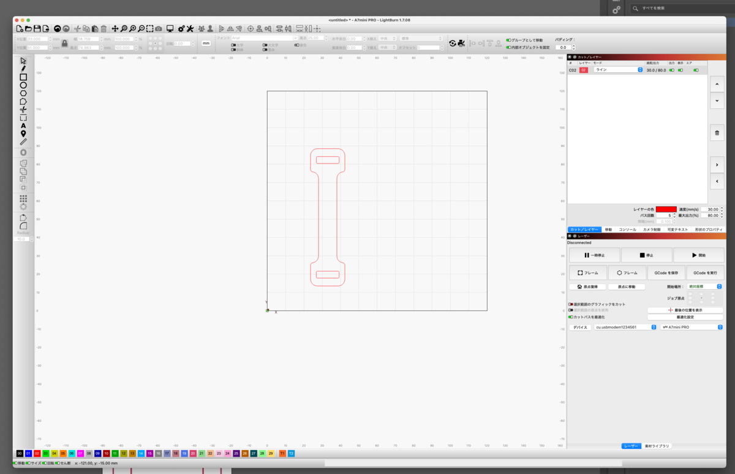Select the Selection arrow tool

point(23,61)
